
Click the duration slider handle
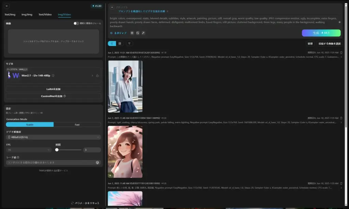coord(57,150)
